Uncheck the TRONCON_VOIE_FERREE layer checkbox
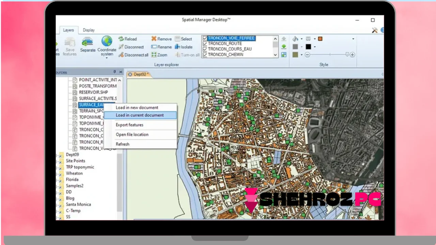436x245 pixels. 205,38
